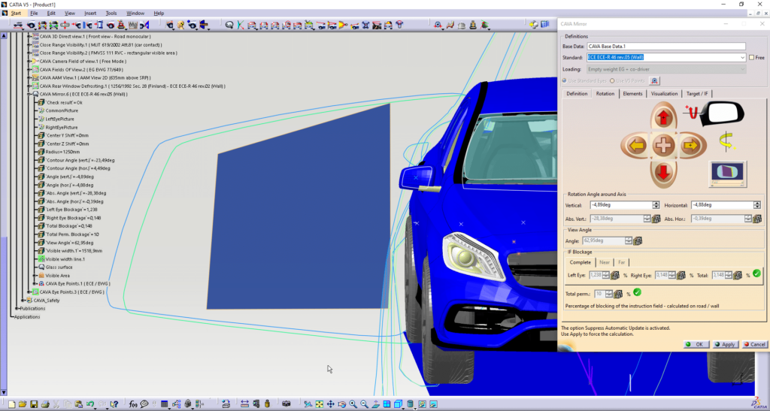Image resolution: width=770 pixels, height=411 pixels.
Task: Open the Tools menu
Action: point(111,14)
